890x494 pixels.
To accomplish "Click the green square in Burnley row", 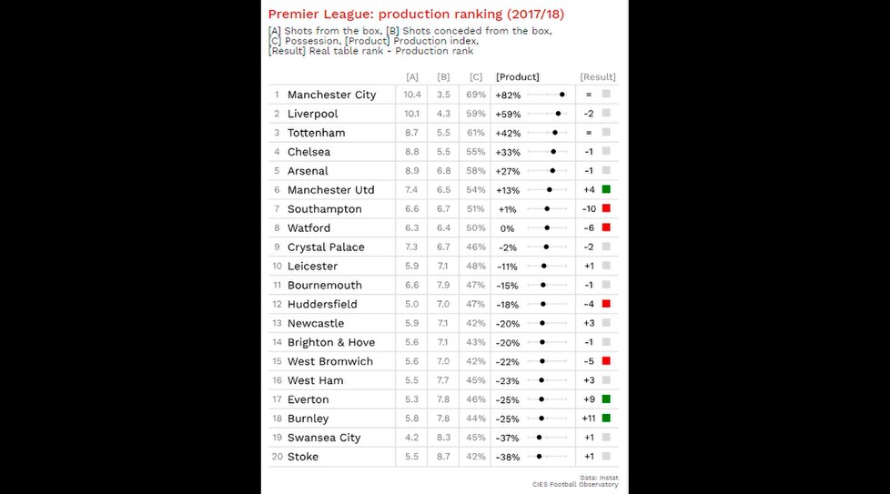I will coord(606,418).
